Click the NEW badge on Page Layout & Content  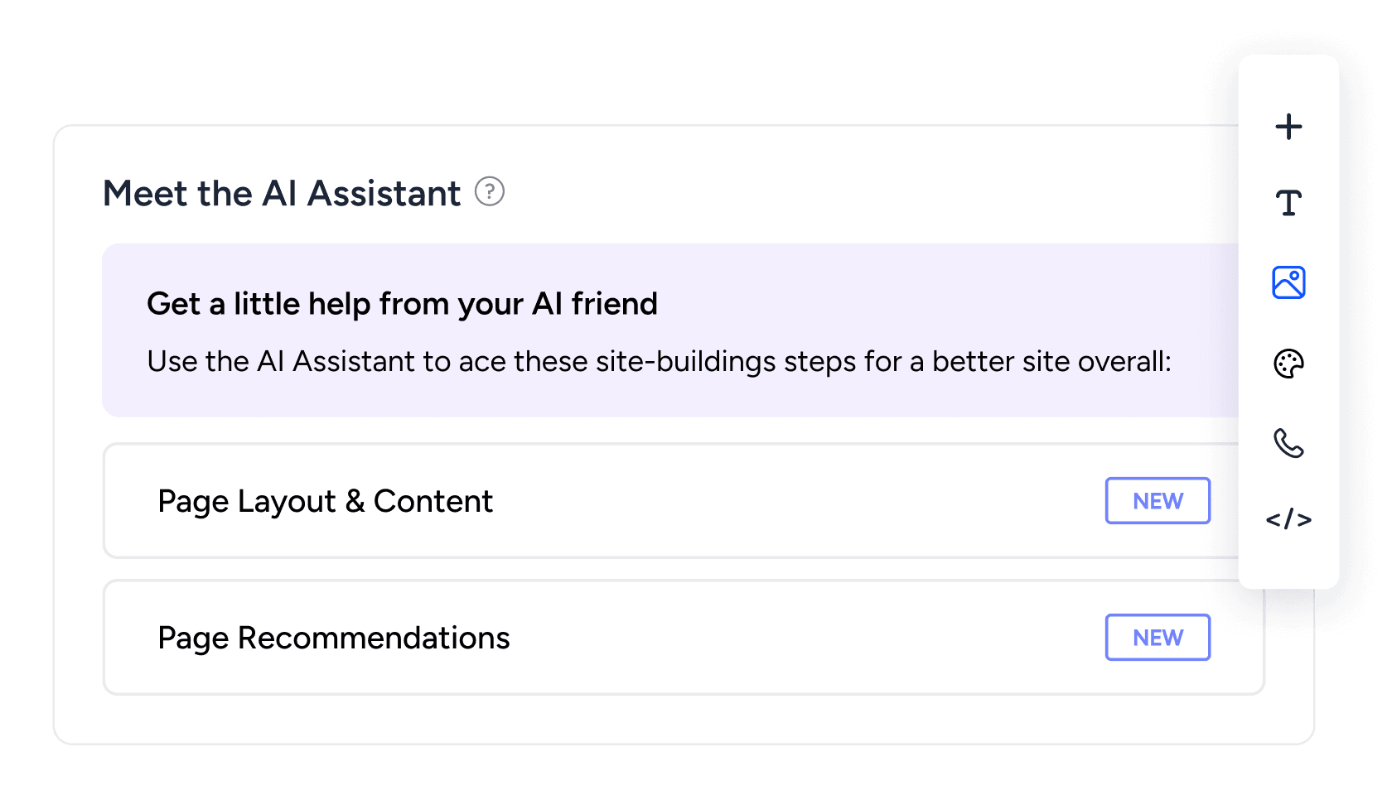click(1158, 500)
